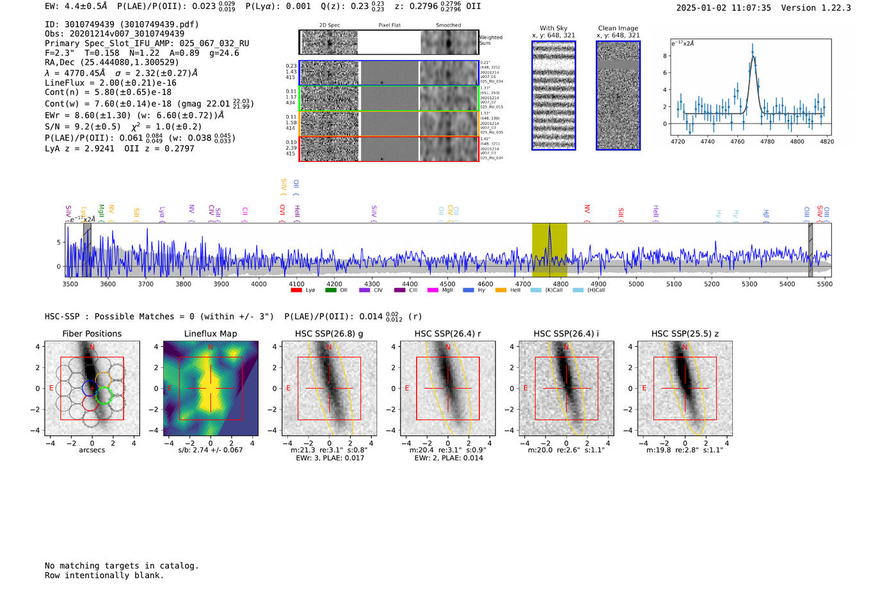Click the purple CIV legend swatch
896x610 pixels.
(365, 290)
